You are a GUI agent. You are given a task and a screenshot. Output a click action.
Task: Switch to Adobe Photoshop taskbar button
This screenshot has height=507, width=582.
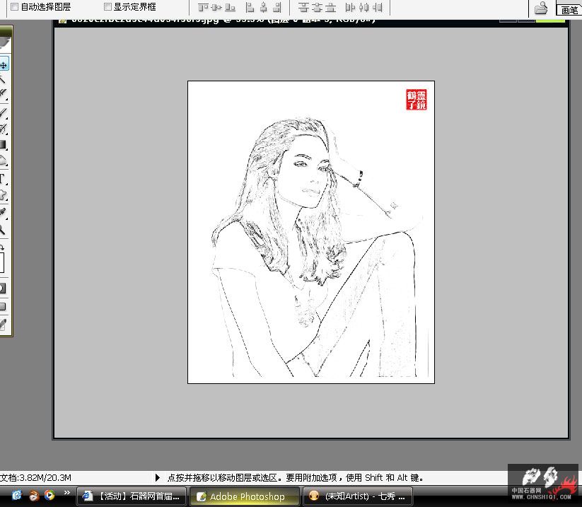click(x=245, y=496)
